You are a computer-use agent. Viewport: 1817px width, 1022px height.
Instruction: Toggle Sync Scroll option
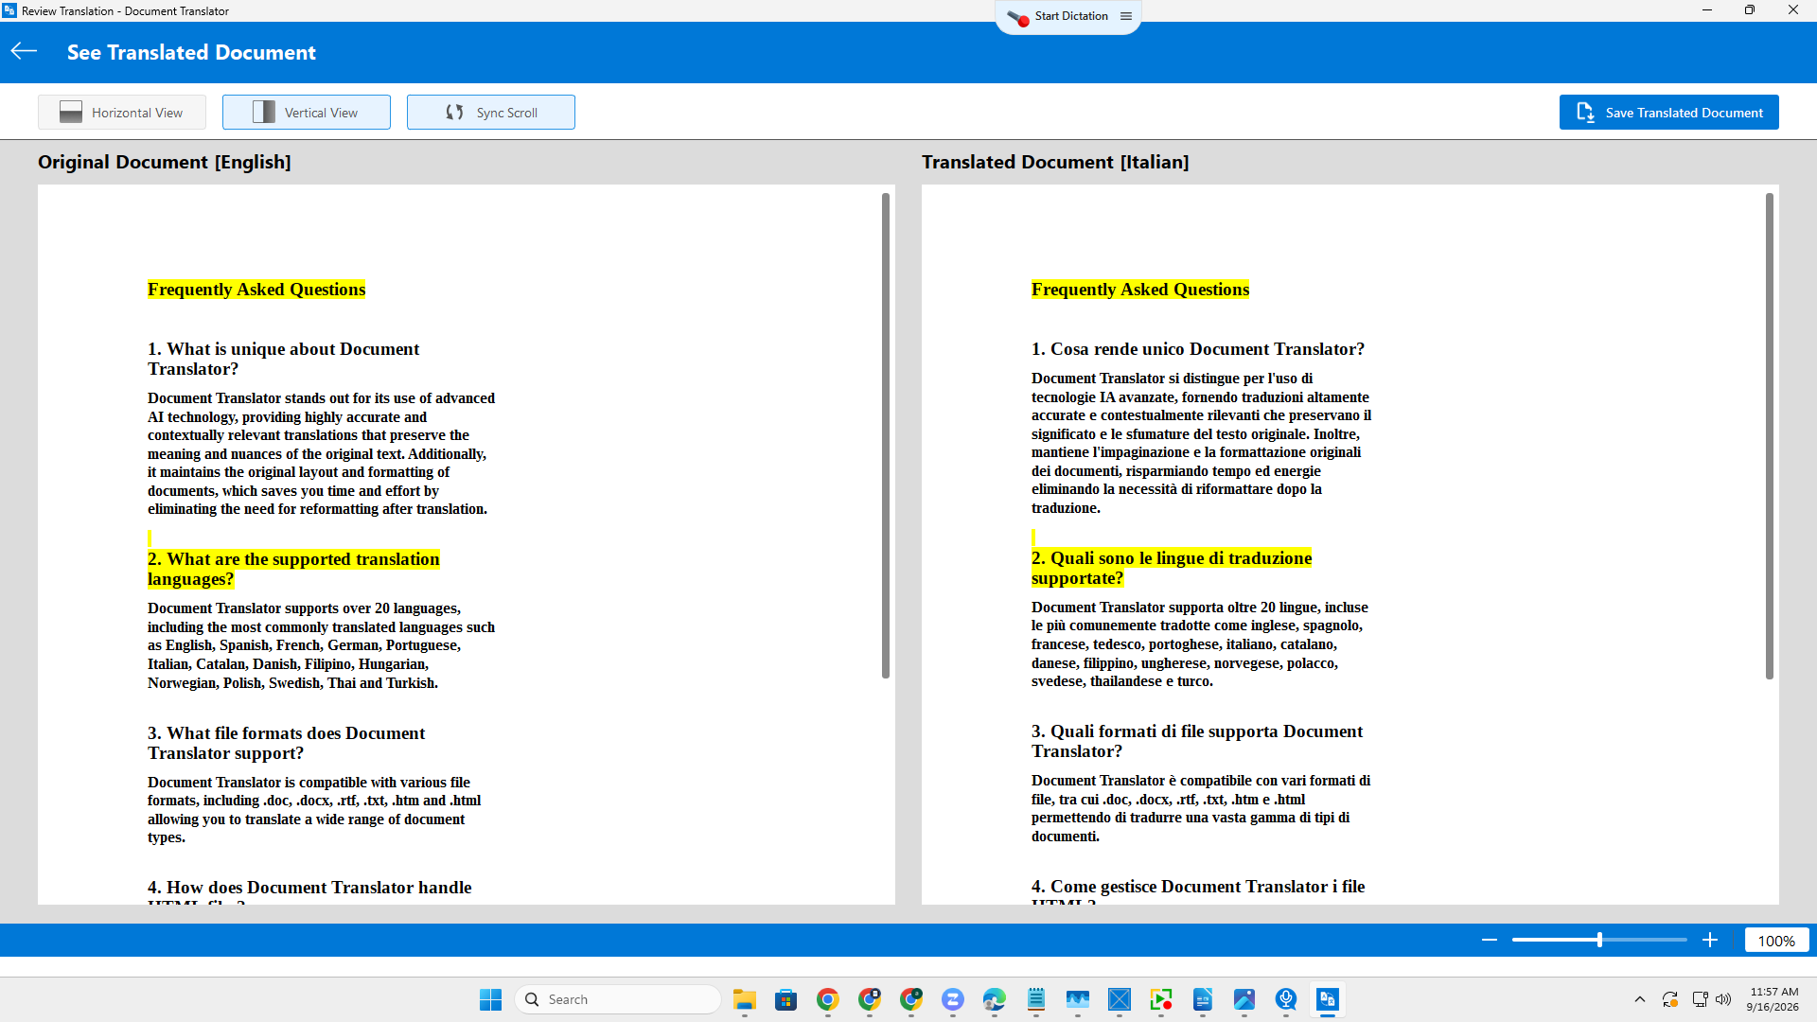(491, 113)
